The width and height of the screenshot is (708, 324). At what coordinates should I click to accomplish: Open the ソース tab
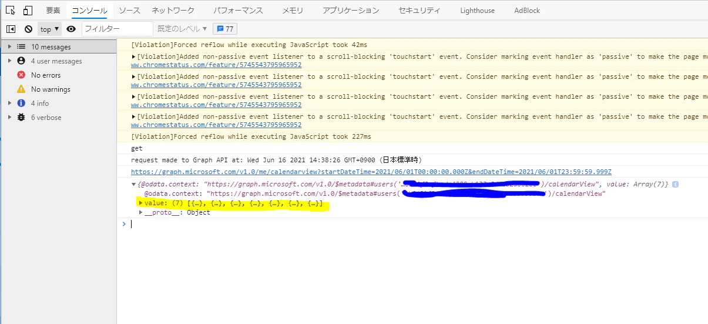click(x=129, y=11)
